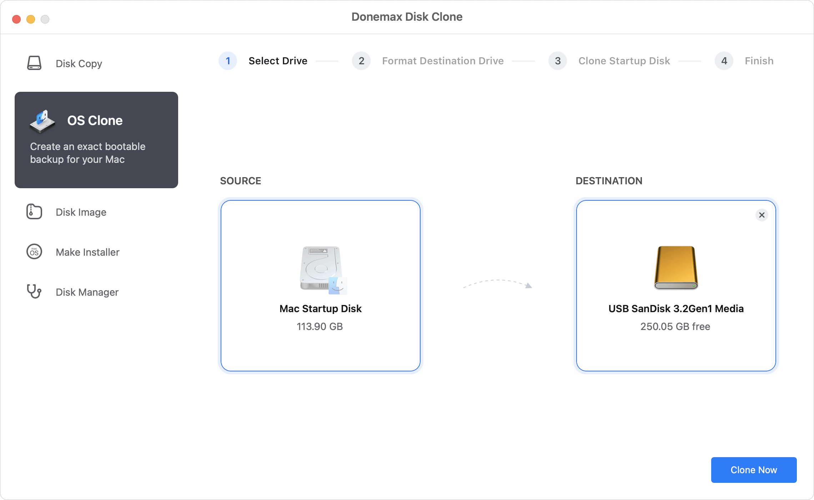
Task: Select USB SanDisk destination drive icon
Action: coord(675,267)
